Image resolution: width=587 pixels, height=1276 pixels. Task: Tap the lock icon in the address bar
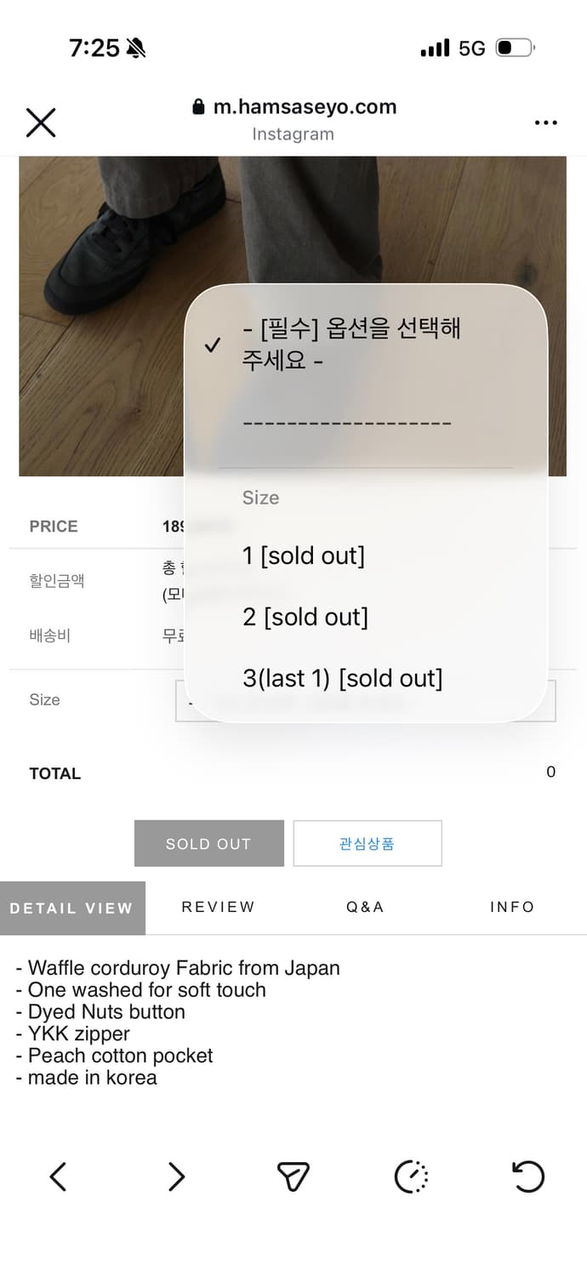[197, 106]
